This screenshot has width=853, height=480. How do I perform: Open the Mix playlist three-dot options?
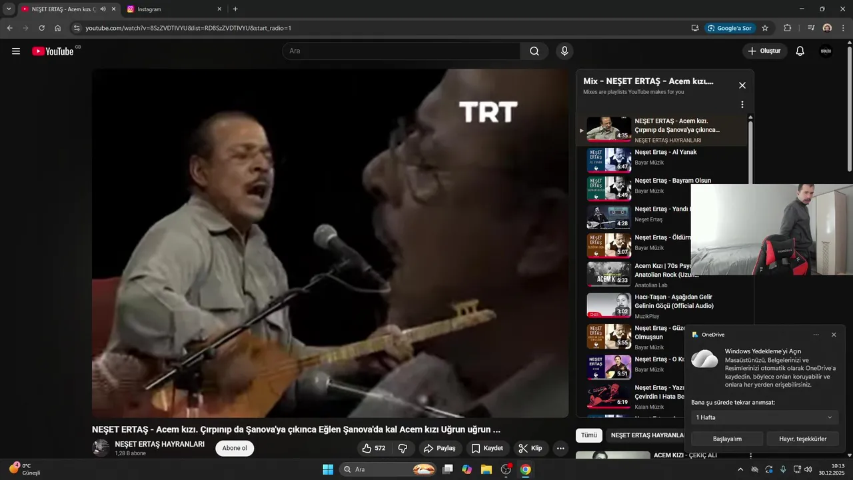click(x=742, y=105)
